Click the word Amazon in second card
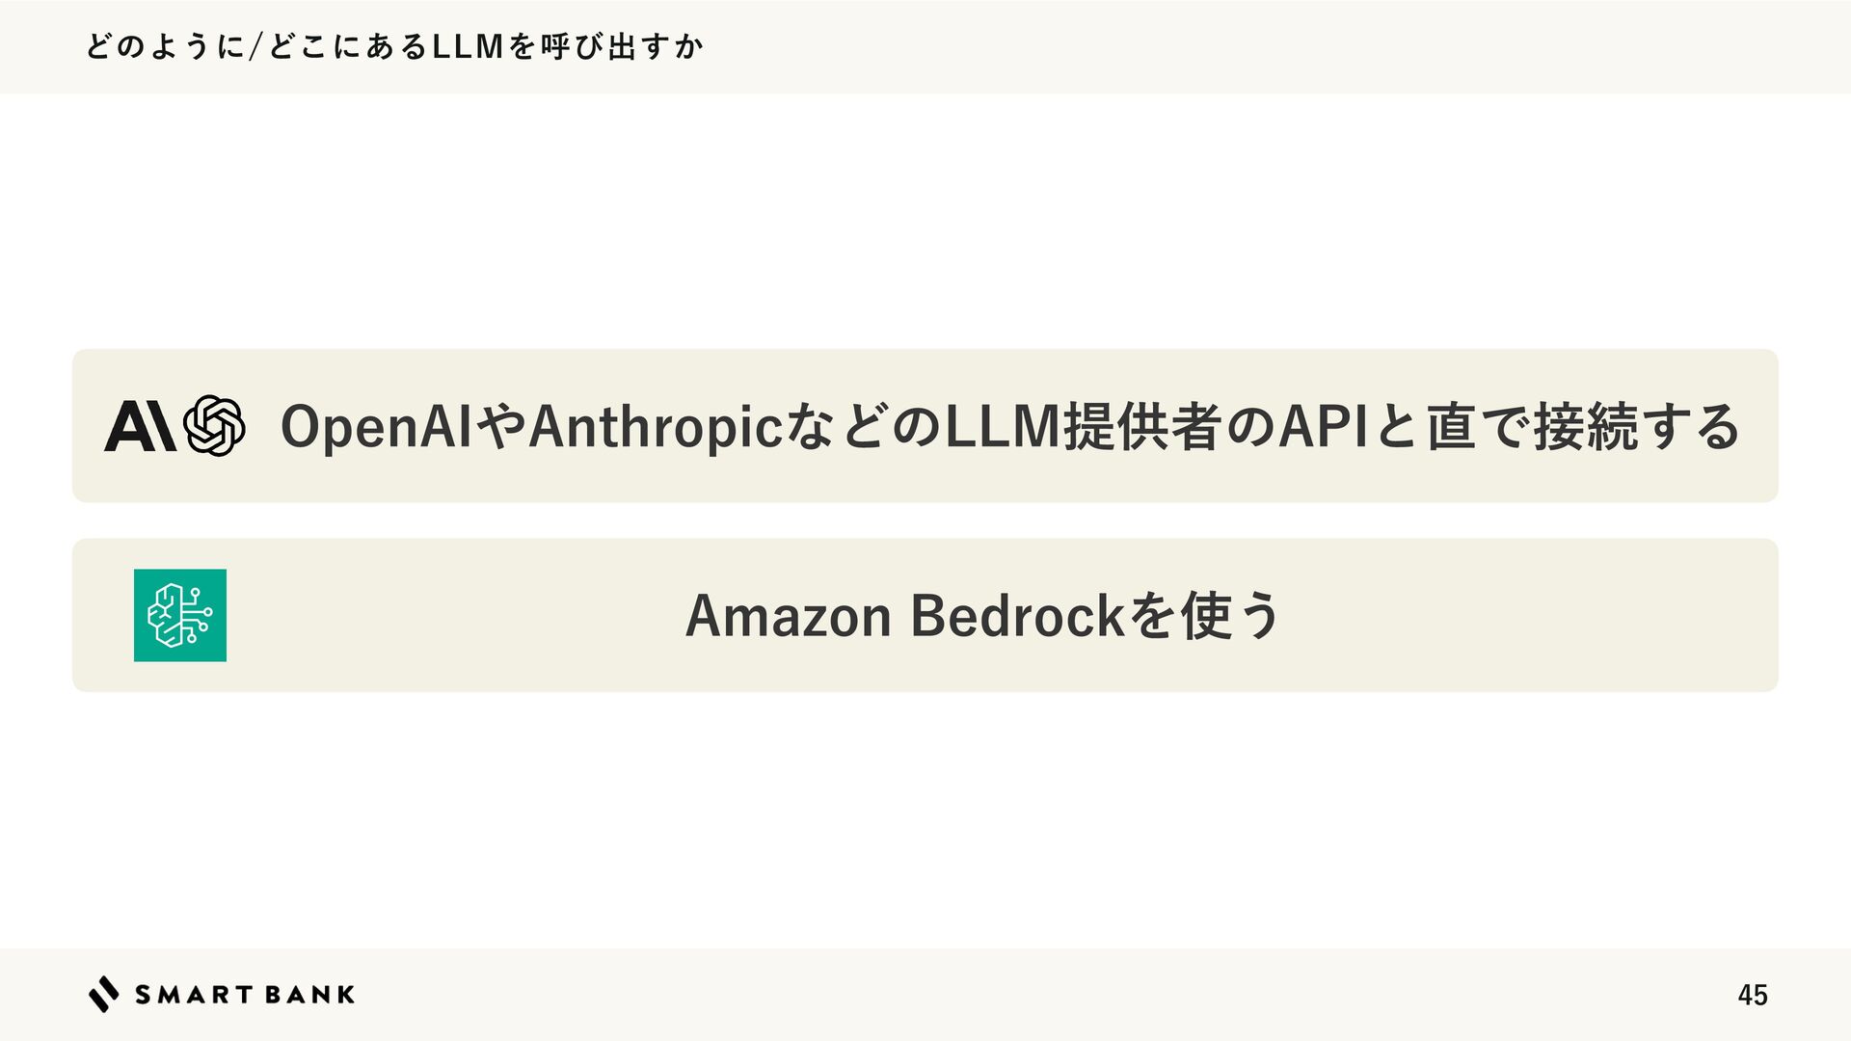 (788, 615)
